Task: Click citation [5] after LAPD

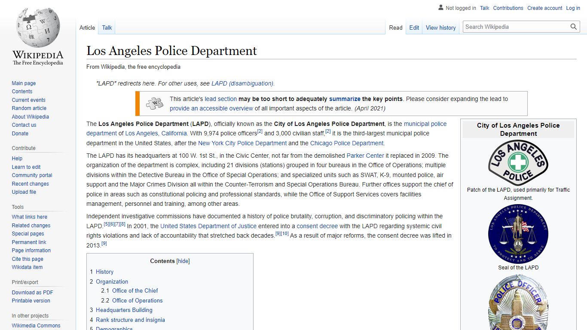Action: coord(106,224)
